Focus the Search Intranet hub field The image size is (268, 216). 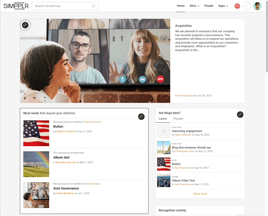click(x=65, y=6)
